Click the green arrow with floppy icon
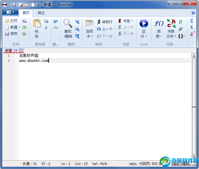This screenshot has height=169, width=199. coord(24,34)
